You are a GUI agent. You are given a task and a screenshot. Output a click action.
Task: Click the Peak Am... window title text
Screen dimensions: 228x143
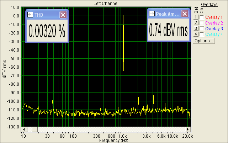point(168,14)
